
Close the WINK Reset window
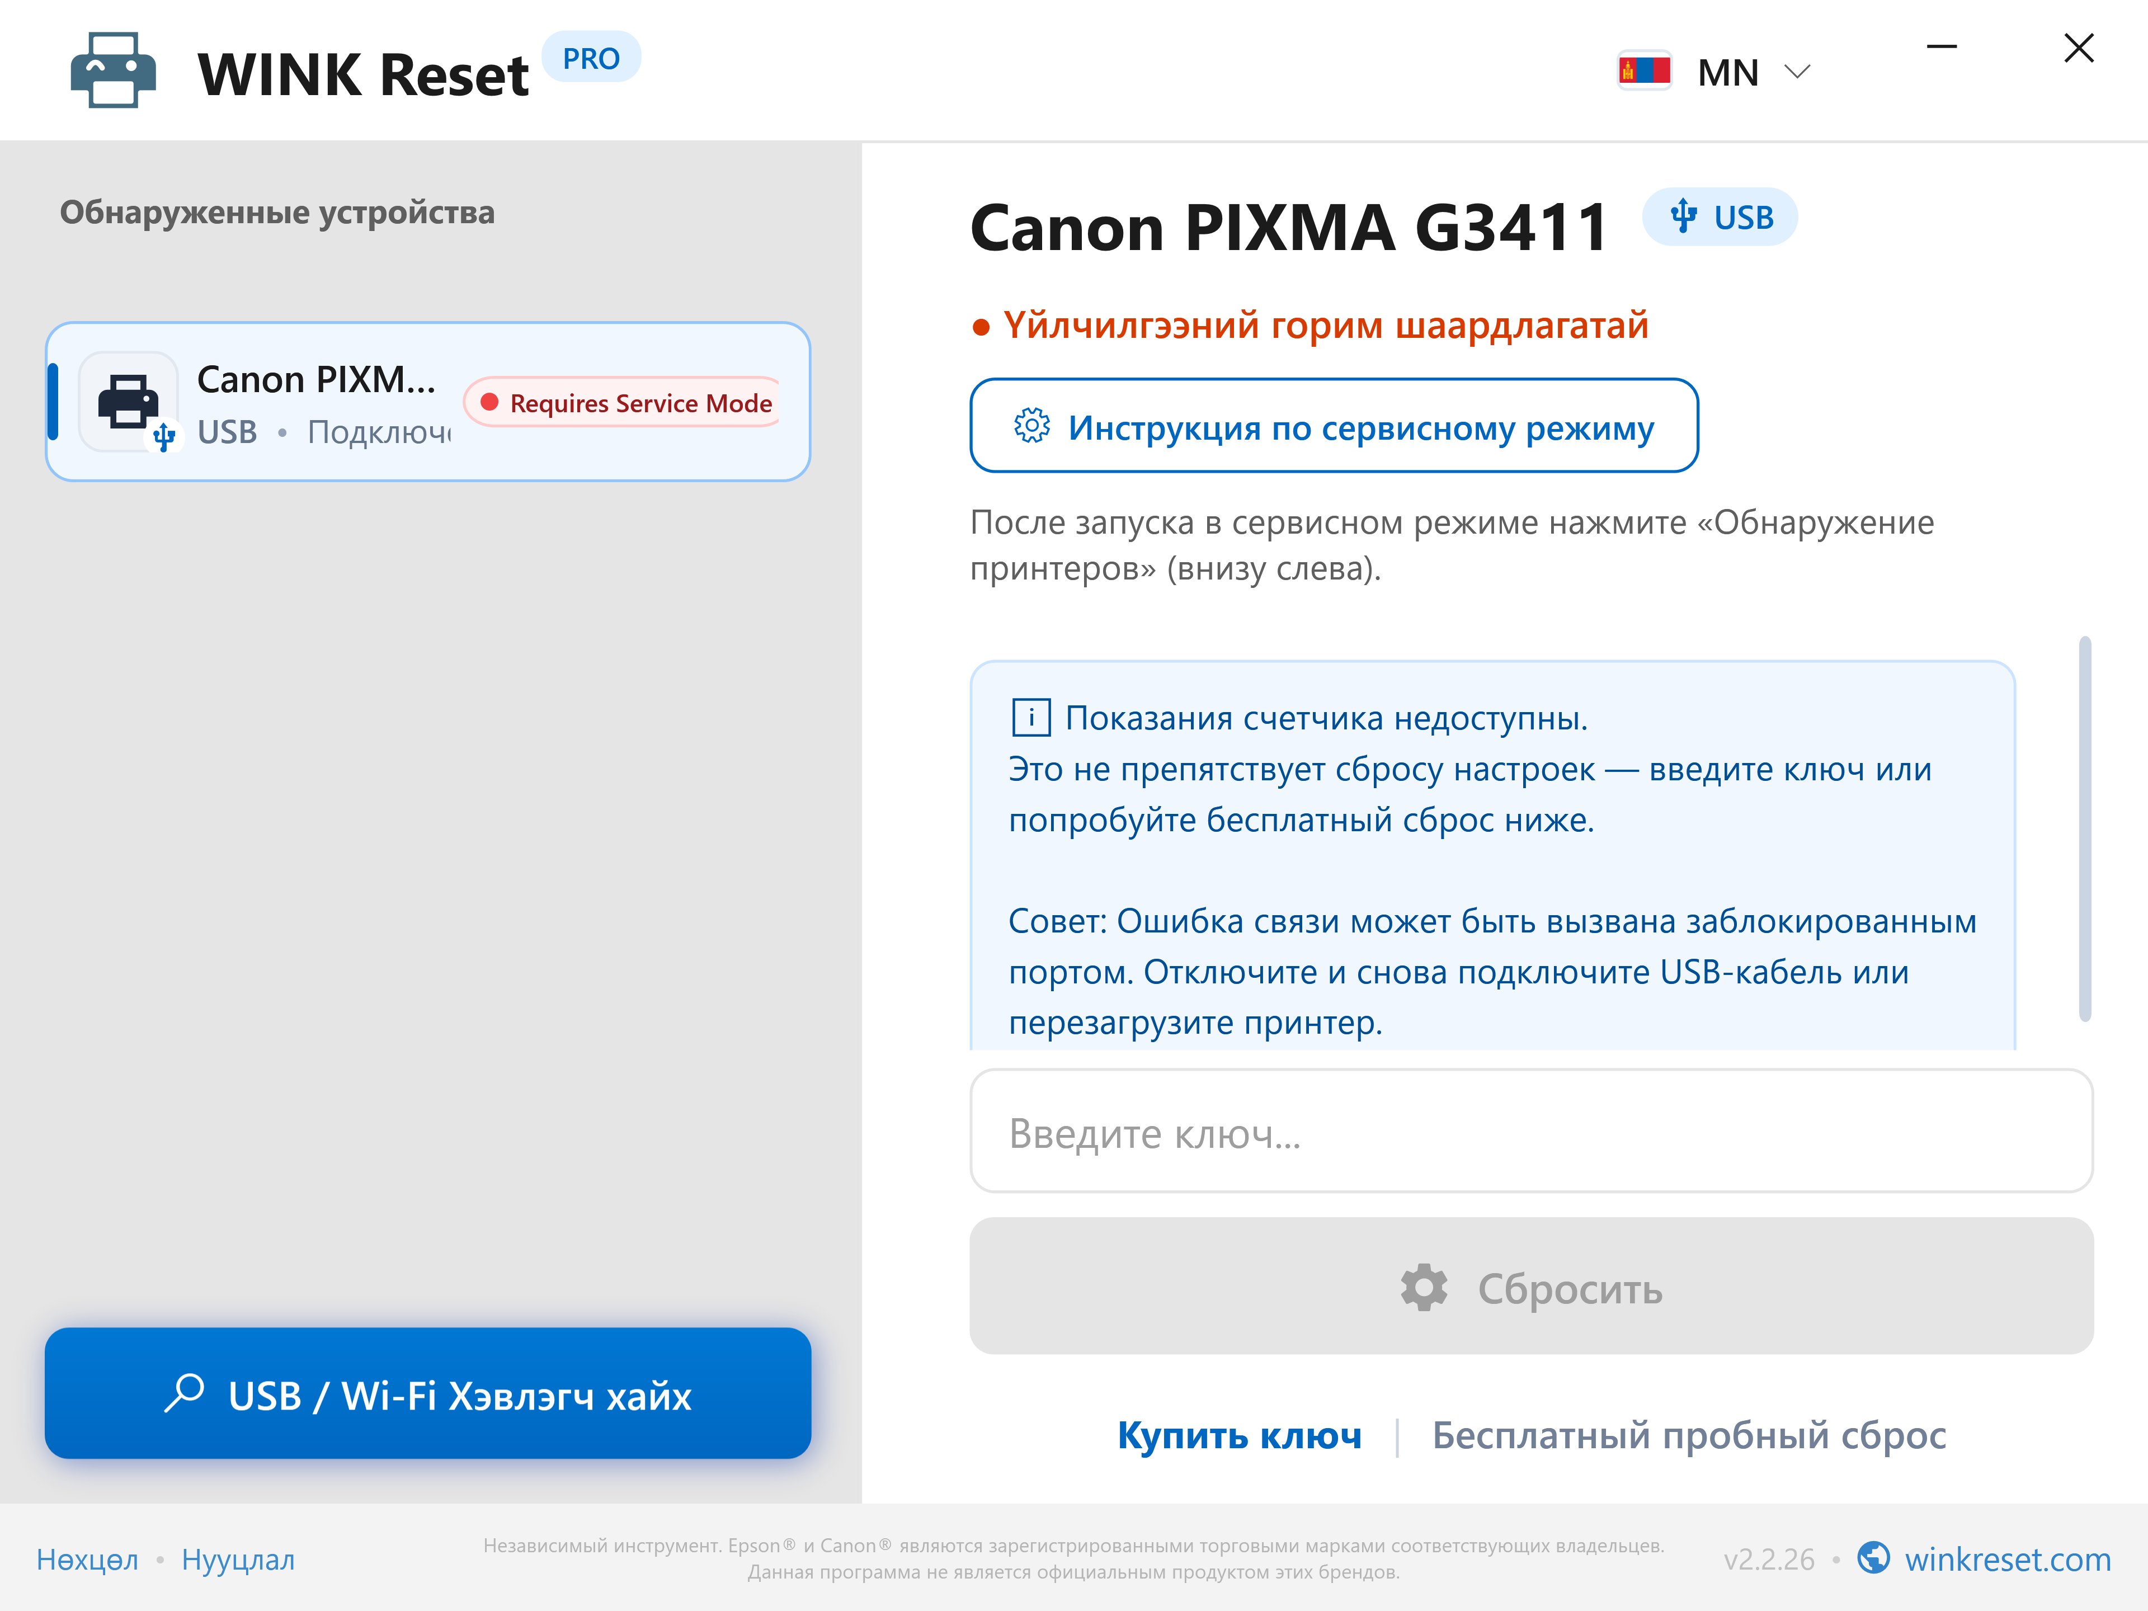[2078, 48]
